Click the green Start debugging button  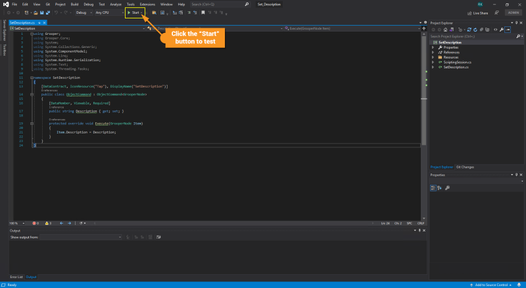click(x=134, y=12)
